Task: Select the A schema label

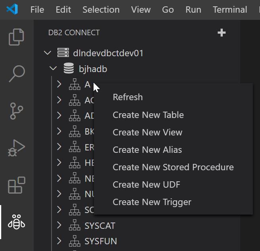Action: coord(87,84)
